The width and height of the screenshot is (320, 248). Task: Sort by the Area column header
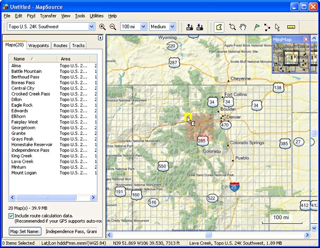(x=73, y=59)
